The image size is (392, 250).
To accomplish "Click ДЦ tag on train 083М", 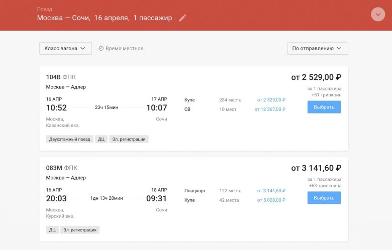I will point(52,230).
